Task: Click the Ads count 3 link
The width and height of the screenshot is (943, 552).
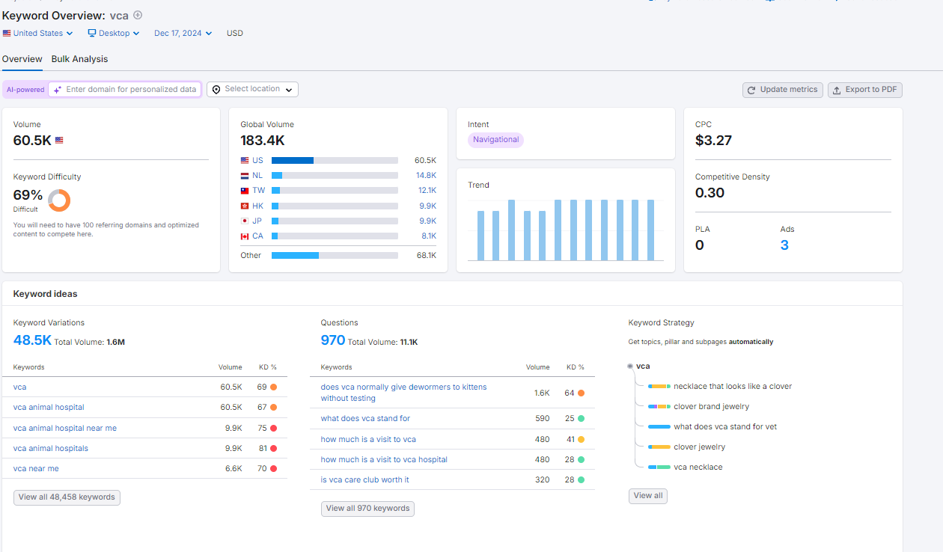Action: 784,245
